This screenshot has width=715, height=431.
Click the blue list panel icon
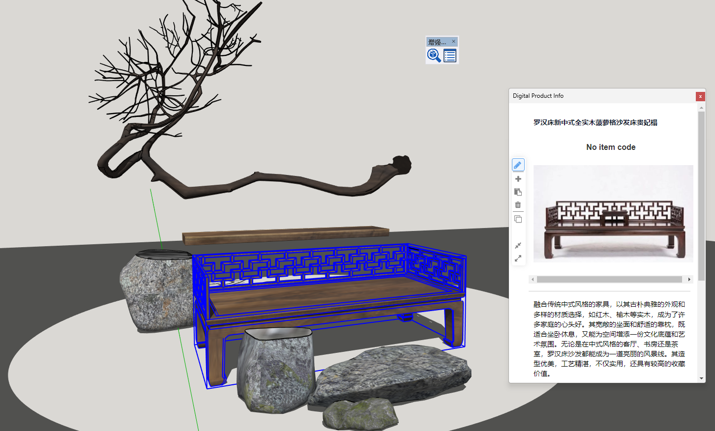pyautogui.click(x=450, y=56)
